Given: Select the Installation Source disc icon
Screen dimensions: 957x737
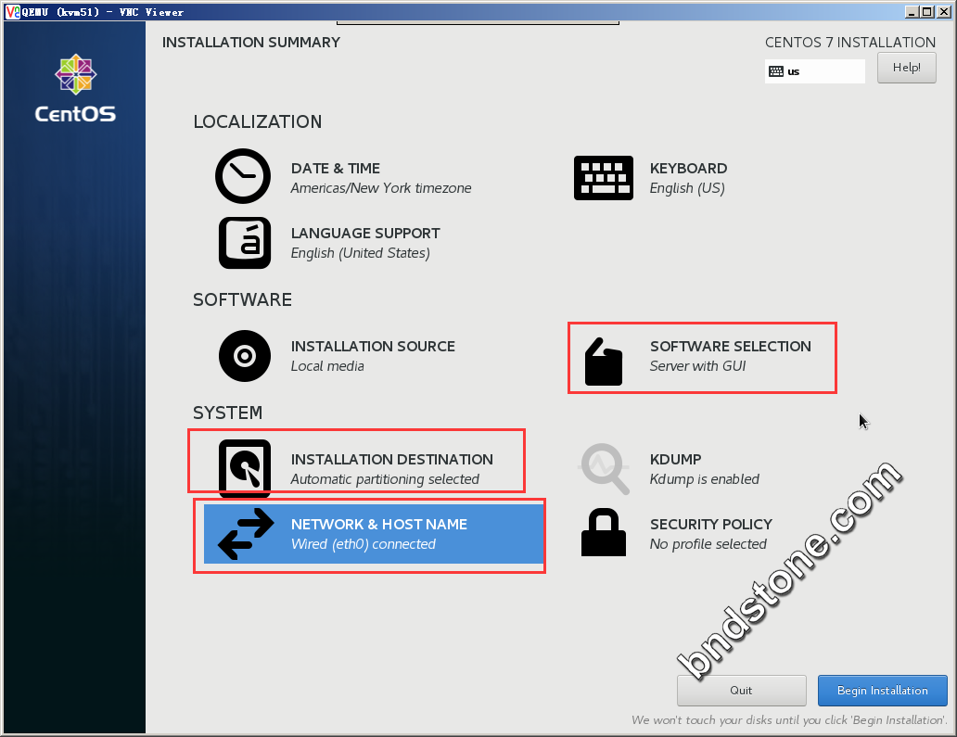Looking at the screenshot, I should tap(245, 356).
